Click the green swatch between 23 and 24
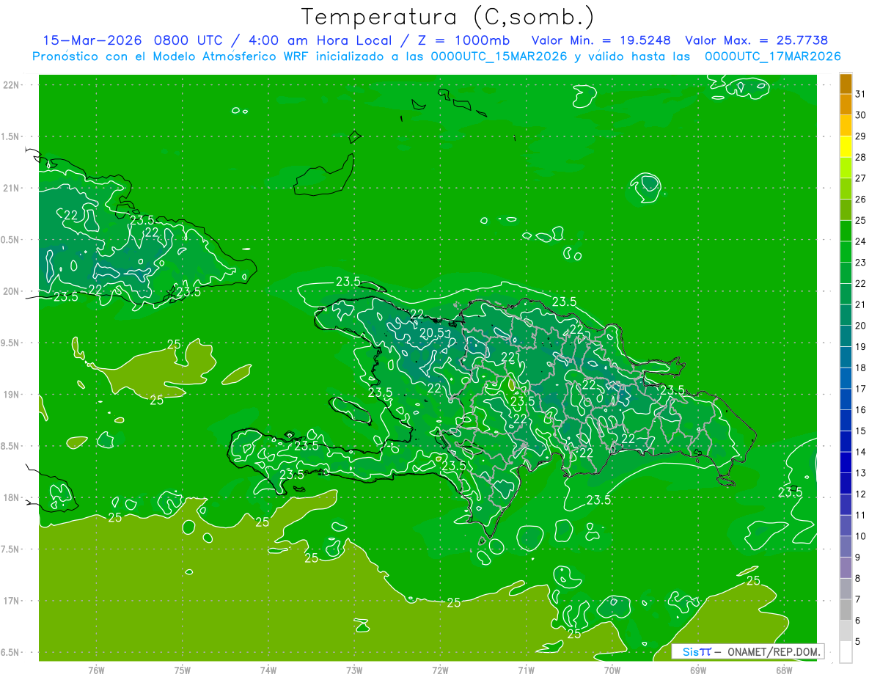The width and height of the screenshot is (880, 680). [x=846, y=252]
